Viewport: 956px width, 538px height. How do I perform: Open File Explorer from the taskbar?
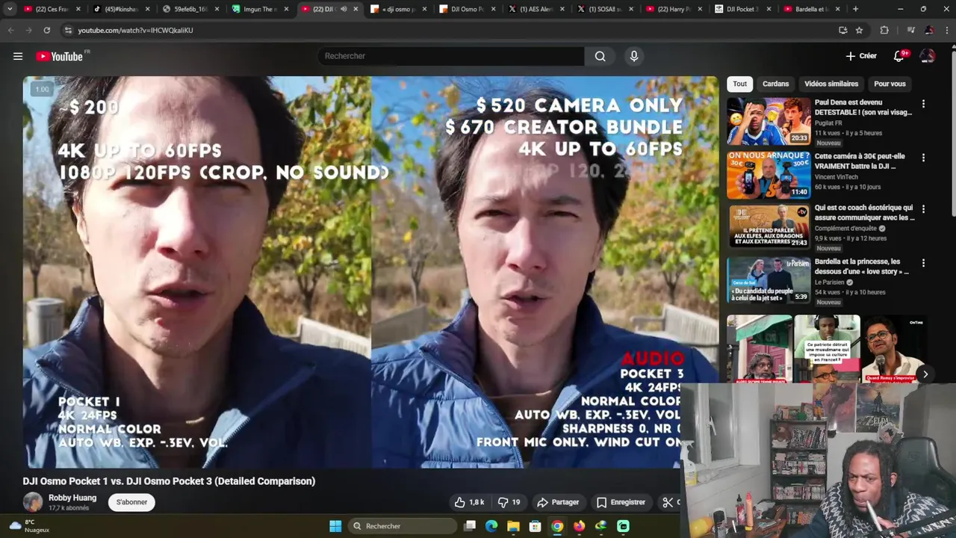tap(513, 526)
